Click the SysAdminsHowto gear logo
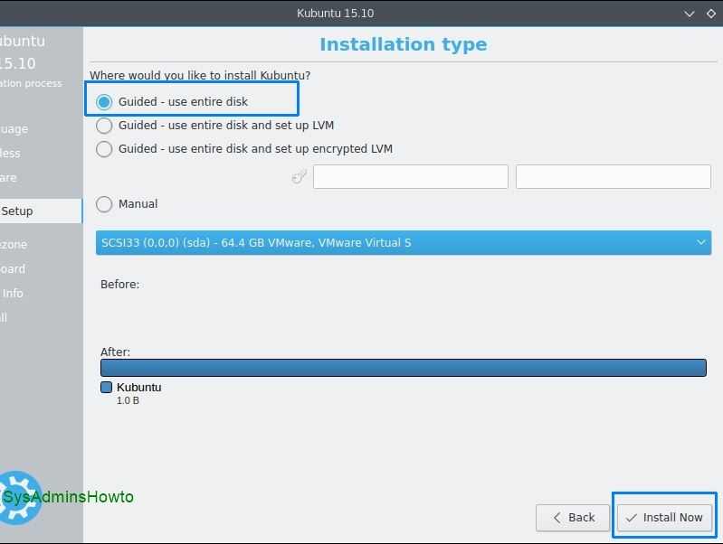Screen dimensions: 723x544 coord(20,495)
